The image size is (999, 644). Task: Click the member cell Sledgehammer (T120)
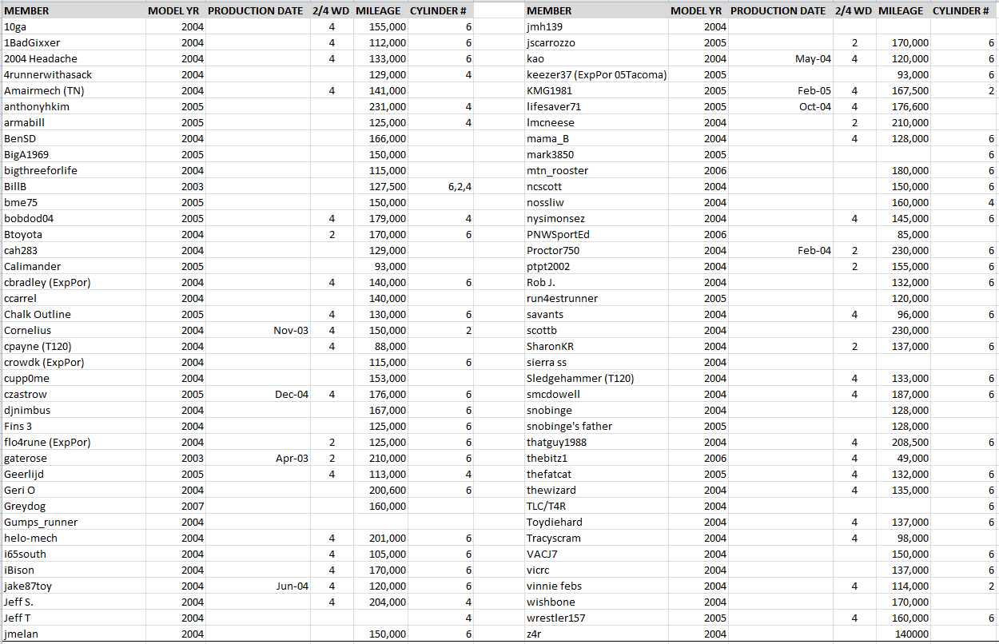tap(596, 378)
